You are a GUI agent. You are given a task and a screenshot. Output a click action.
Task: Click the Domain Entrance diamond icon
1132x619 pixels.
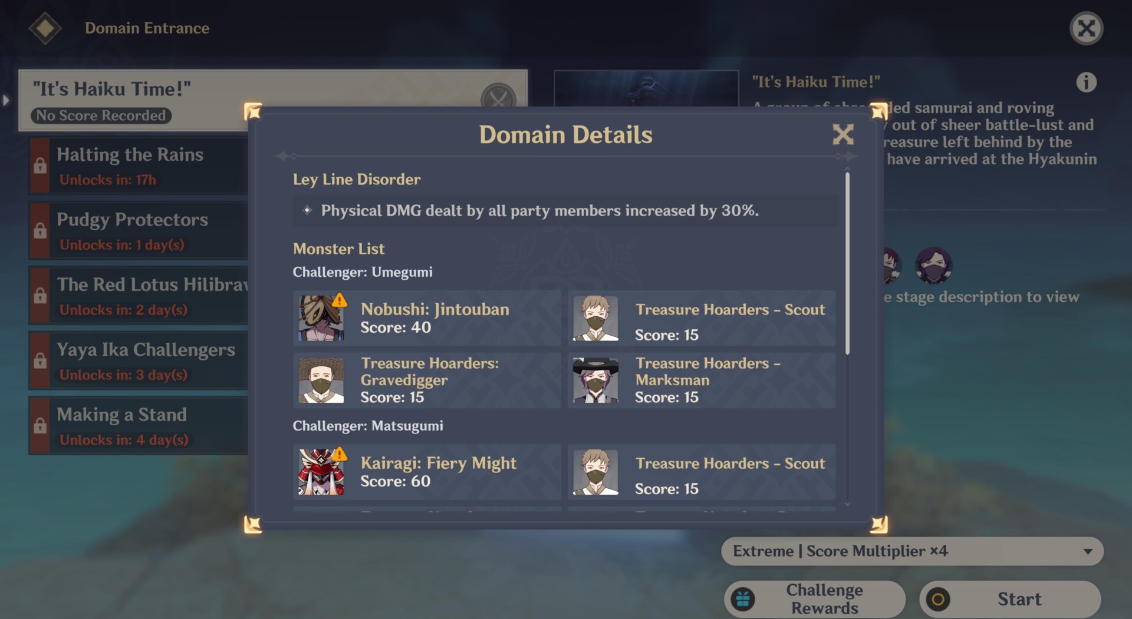point(45,28)
